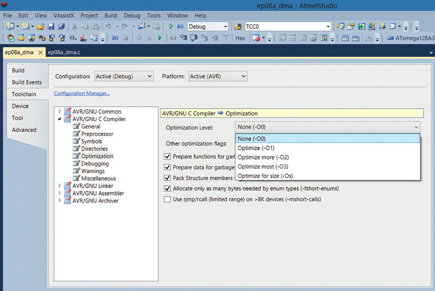Switch to the ep08a_dma.c tab
Screen dimensions: 435x291
tap(64, 52)
